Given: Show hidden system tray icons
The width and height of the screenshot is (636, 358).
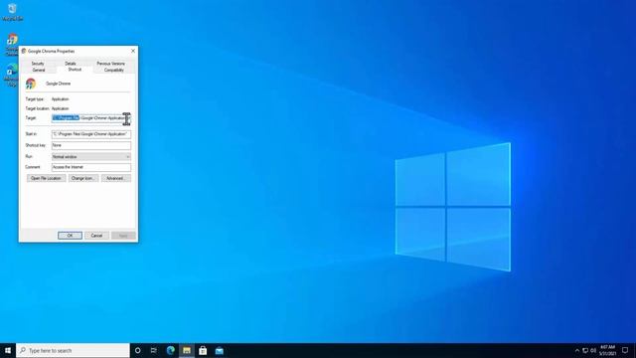Looking at the screenshot, I should pos(577,350).
